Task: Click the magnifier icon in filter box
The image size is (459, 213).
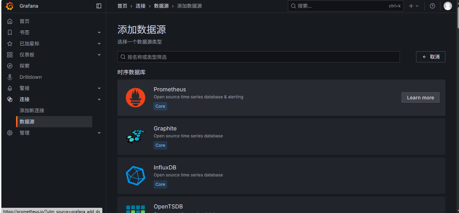Action: point(123,57)
